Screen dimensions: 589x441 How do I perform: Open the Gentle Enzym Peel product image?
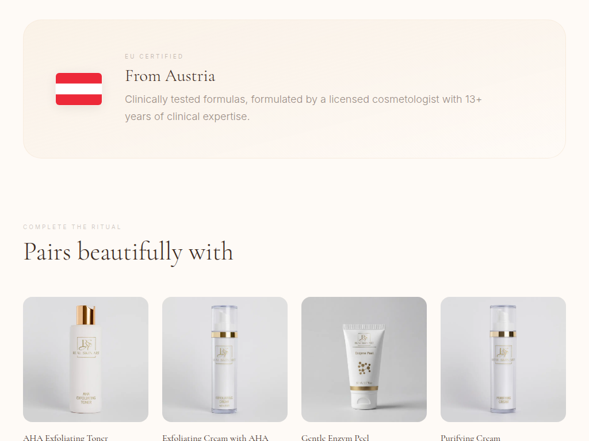point(364,359)
